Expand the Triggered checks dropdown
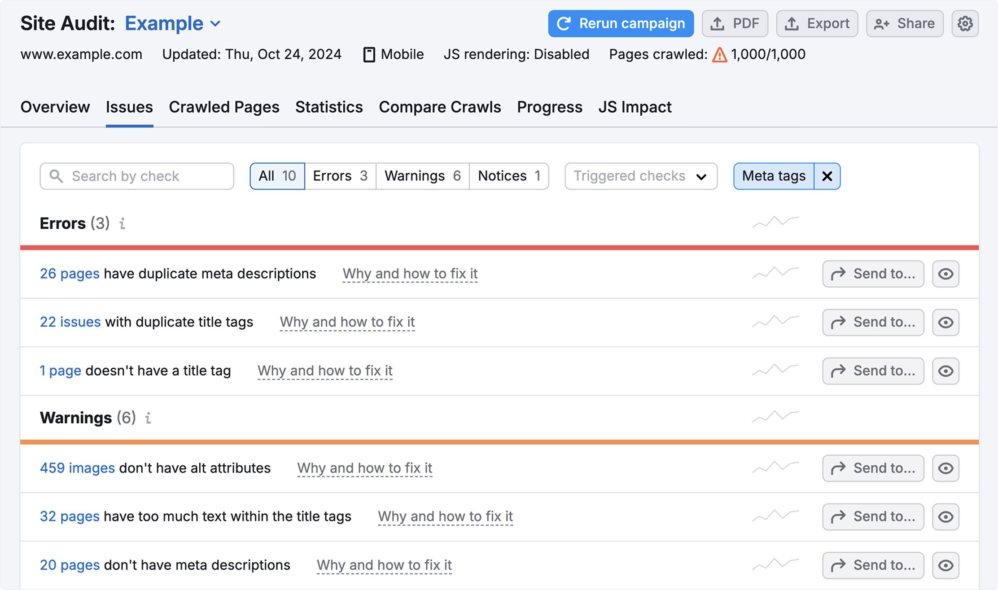 [641, 176]
